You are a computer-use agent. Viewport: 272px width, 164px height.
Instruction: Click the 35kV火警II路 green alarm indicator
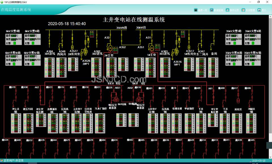(253, 43)
